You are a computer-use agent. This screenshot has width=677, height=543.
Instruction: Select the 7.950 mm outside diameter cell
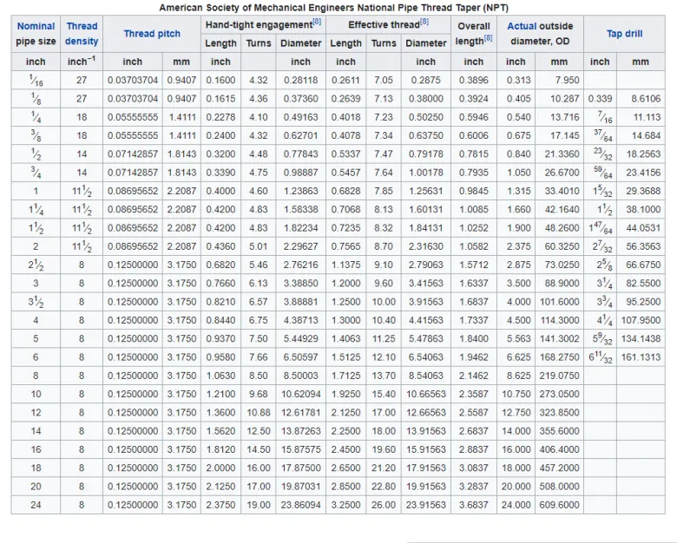[562, 80]
